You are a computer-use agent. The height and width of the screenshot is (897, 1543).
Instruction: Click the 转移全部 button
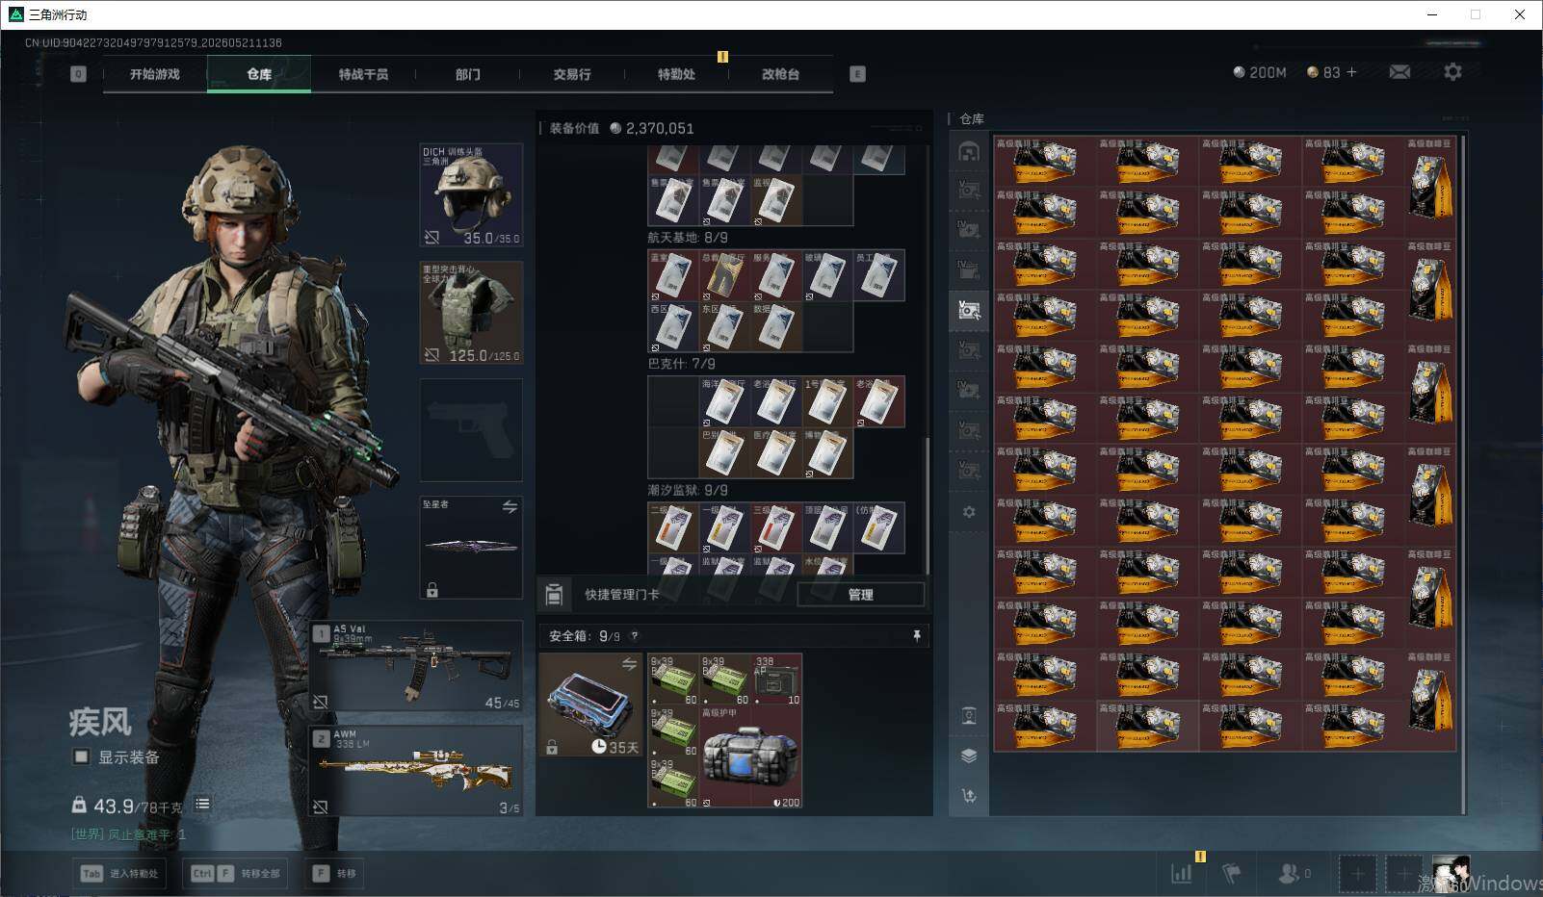click(x=236, y=873)
